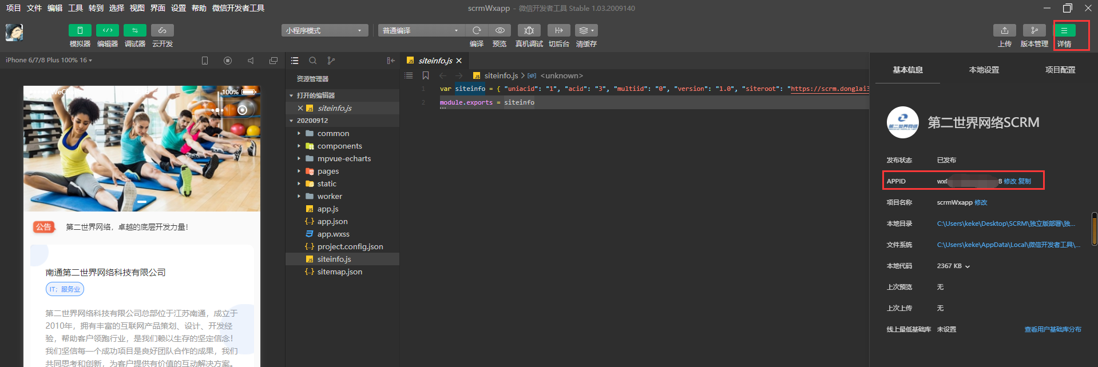The height and width of the screenshot is (367, 1098).
Task: Open the 小程序模式 mode dropdown
Action: [324, 30]
